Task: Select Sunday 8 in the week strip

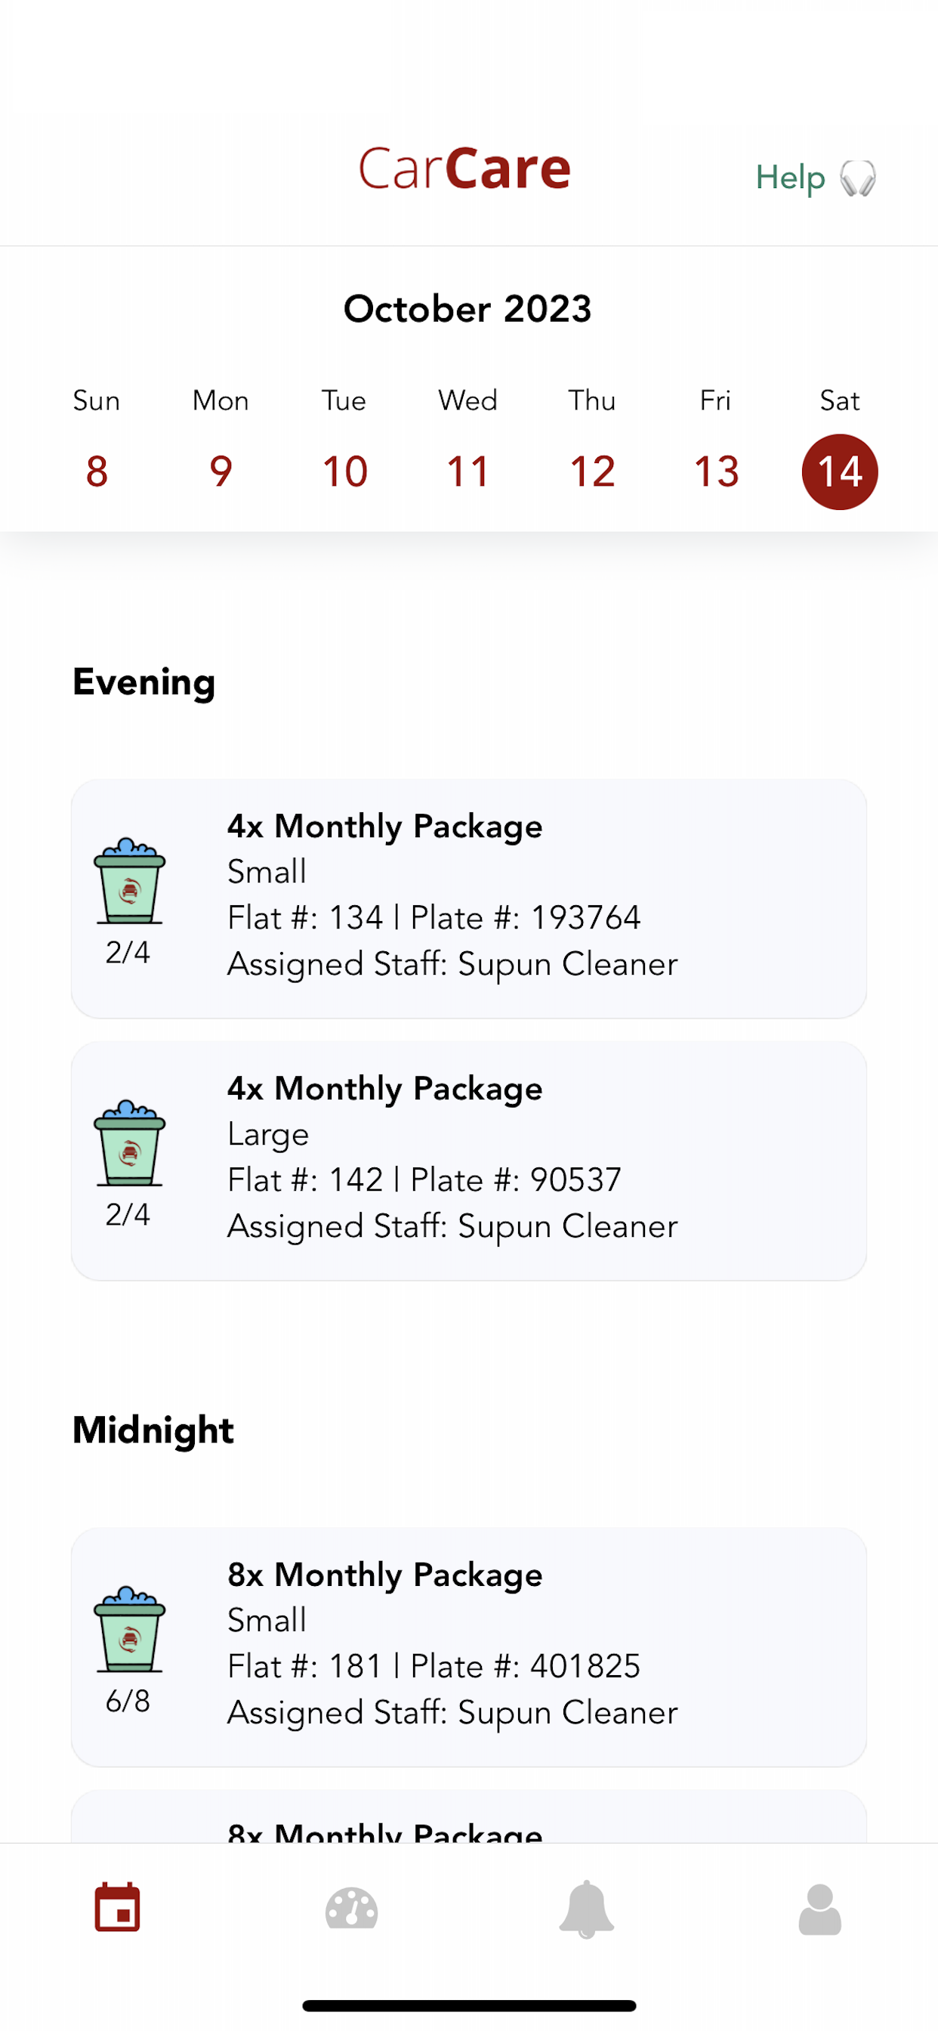Action: coord(96,471)
